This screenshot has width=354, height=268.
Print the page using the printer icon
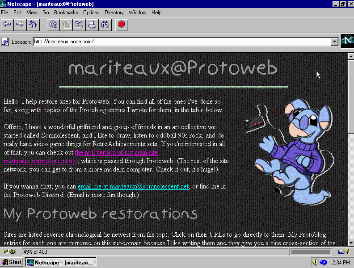coord(92,24)
